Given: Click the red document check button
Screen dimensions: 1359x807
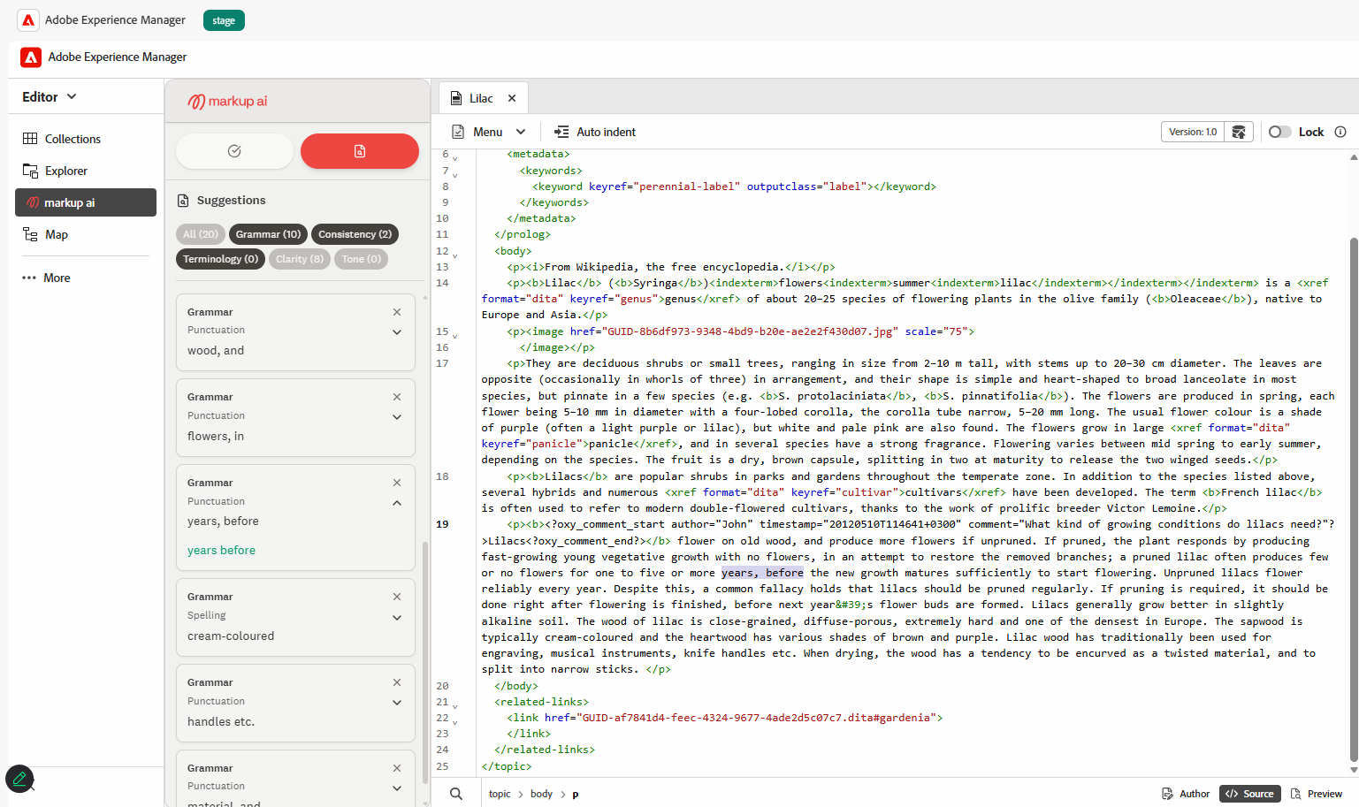Looking at the screenshot, I should click(x=359, y=151).
